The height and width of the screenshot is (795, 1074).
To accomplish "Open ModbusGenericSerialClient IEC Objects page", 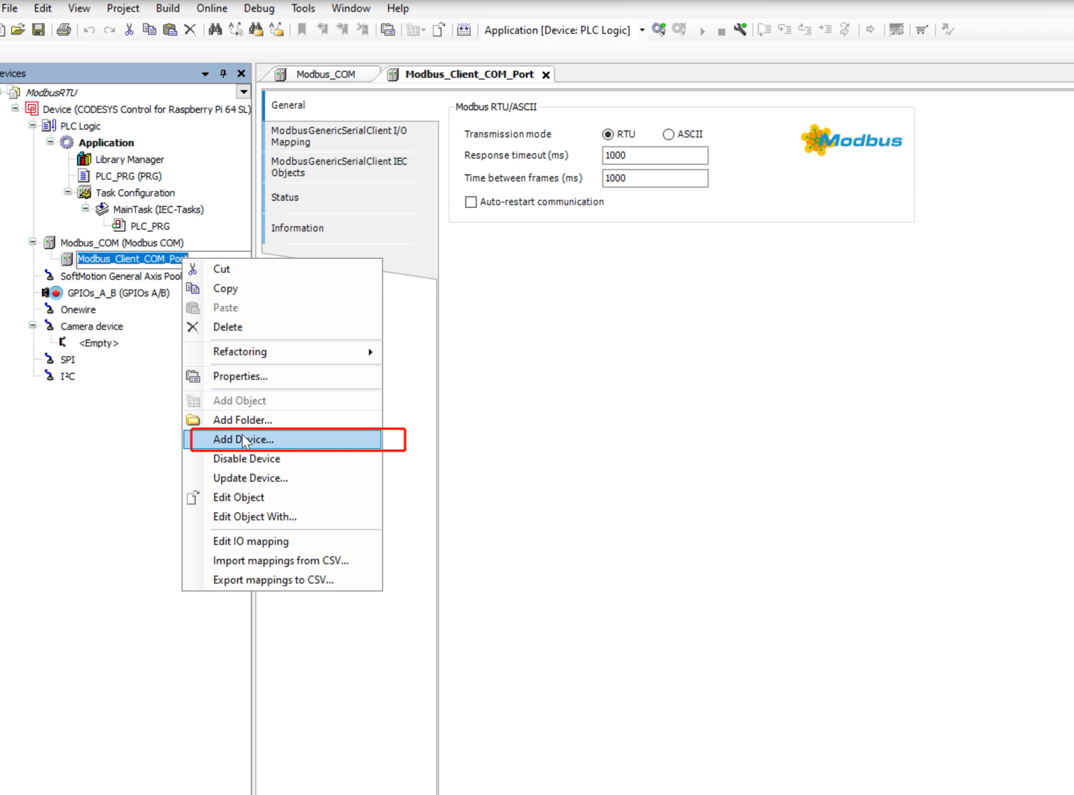I will [339, 166].
